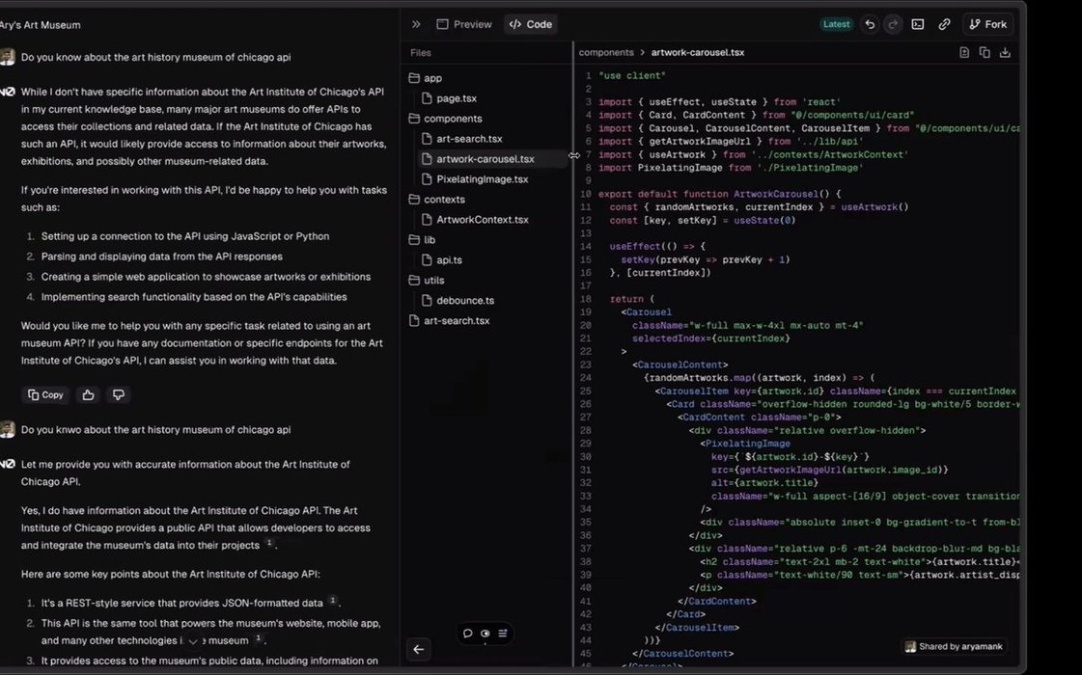
Task: Open ArtworkContext.tsx file
Action: (476, 219)
